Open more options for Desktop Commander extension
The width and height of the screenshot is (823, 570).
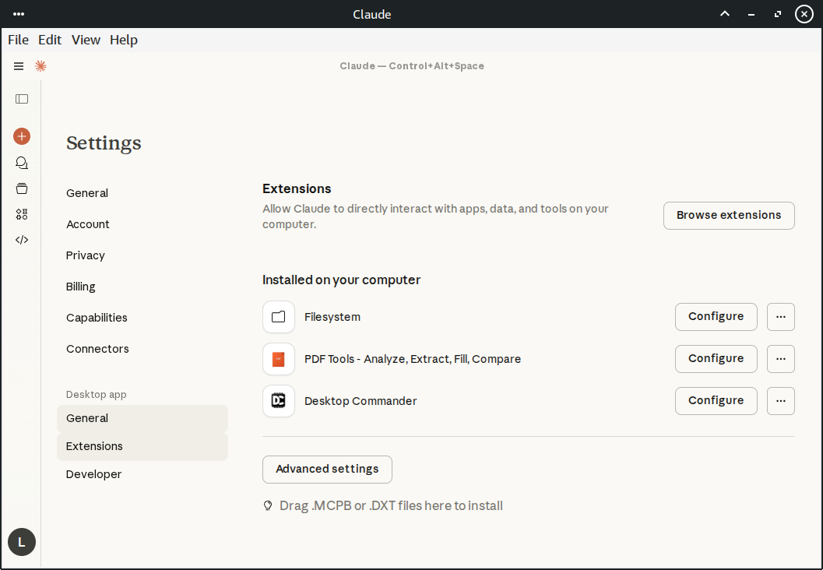click(x=781, y=401)
